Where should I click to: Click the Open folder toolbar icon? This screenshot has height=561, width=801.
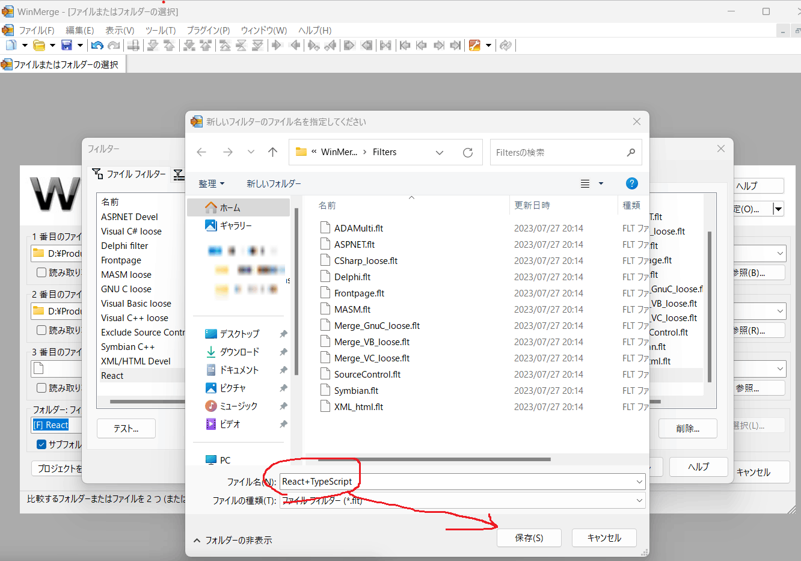39,45
